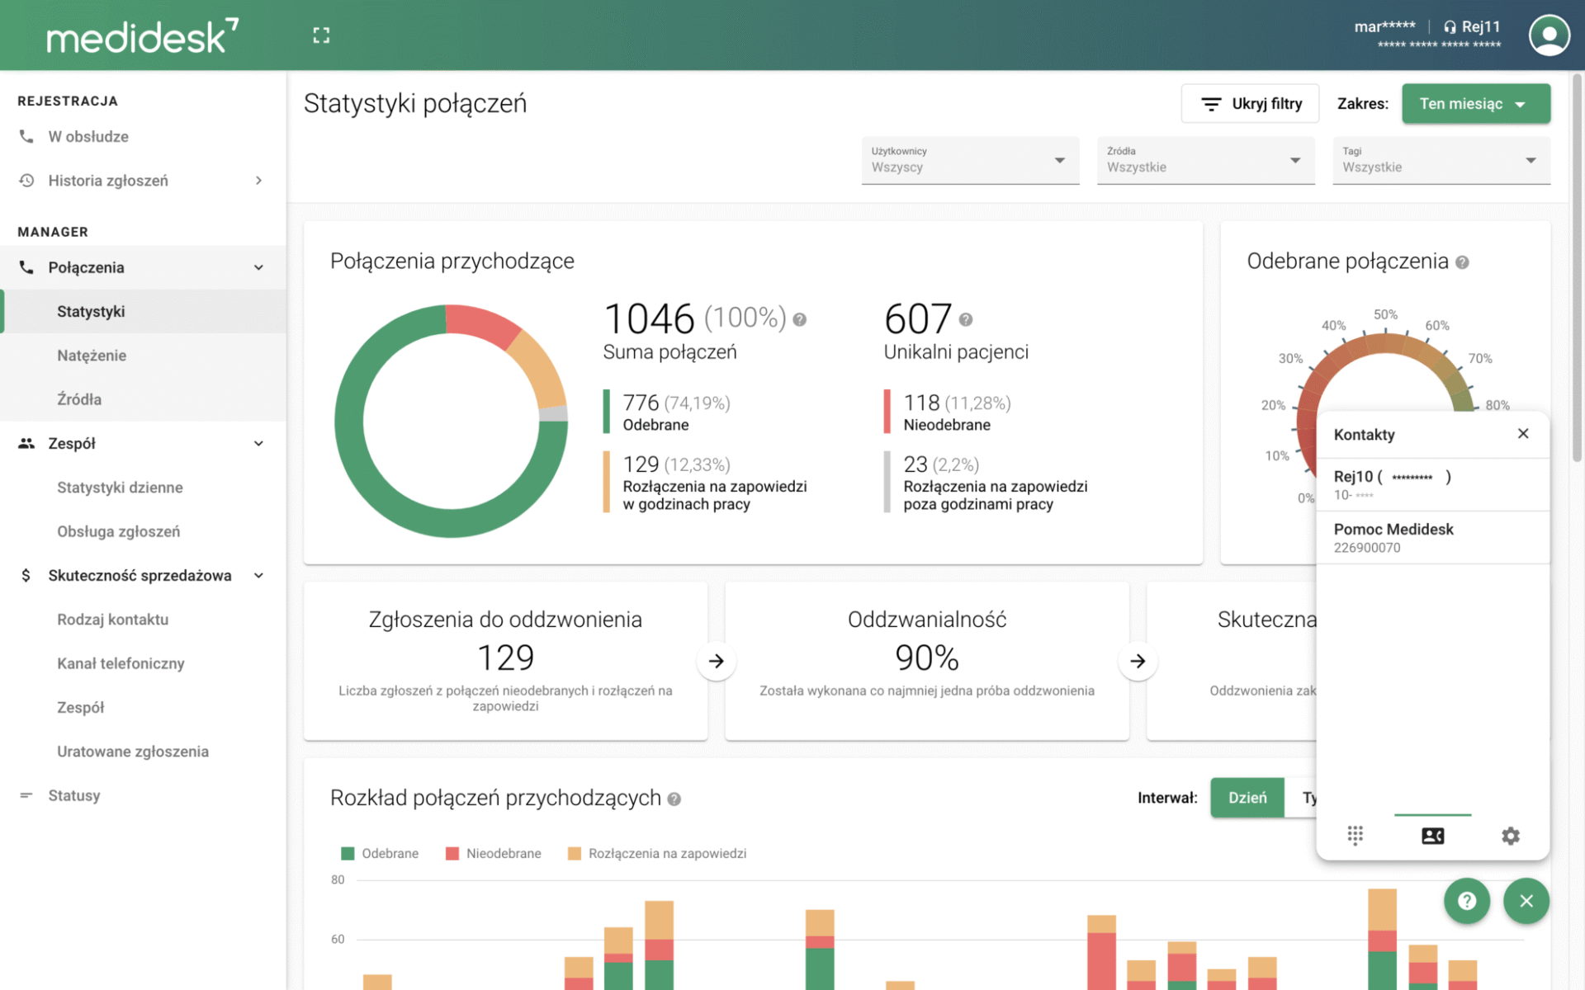This screenshot has height=990, width=1585.
Task: Open the Ten miesiąc range dropdown
Action: pos(1475,104)
